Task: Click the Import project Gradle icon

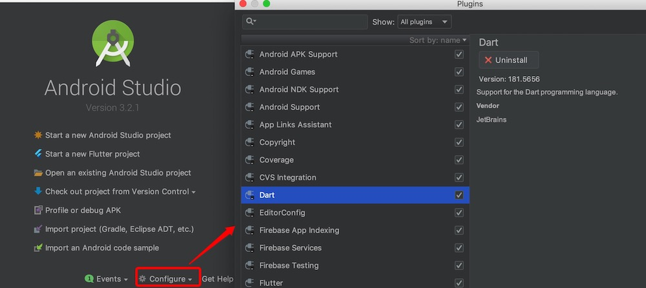Action: tap(38, 229)
